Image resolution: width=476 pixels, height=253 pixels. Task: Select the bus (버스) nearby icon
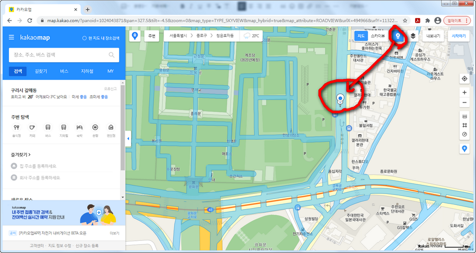click(48, 127)
